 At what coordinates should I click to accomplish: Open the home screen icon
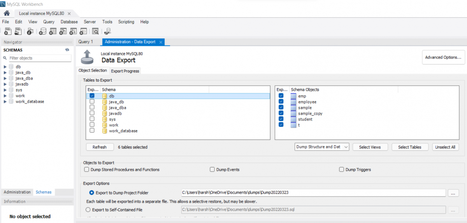(7, 13)
